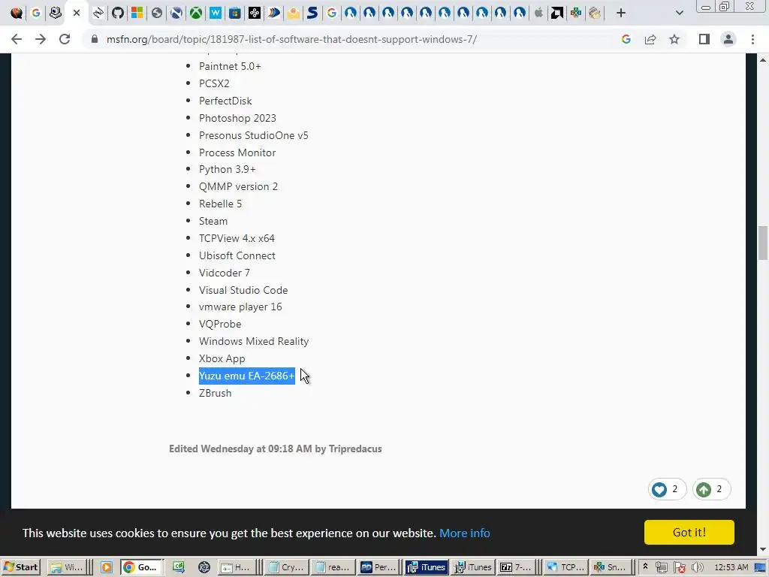Open the Per... taskbar button

point(378,567)
